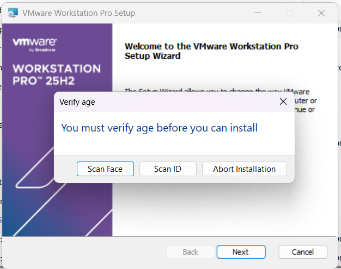Image resolution: width=341 pixels, height=269 pixels.
Task: Click the greyed-out maximize button
Action: pos(289,13)
